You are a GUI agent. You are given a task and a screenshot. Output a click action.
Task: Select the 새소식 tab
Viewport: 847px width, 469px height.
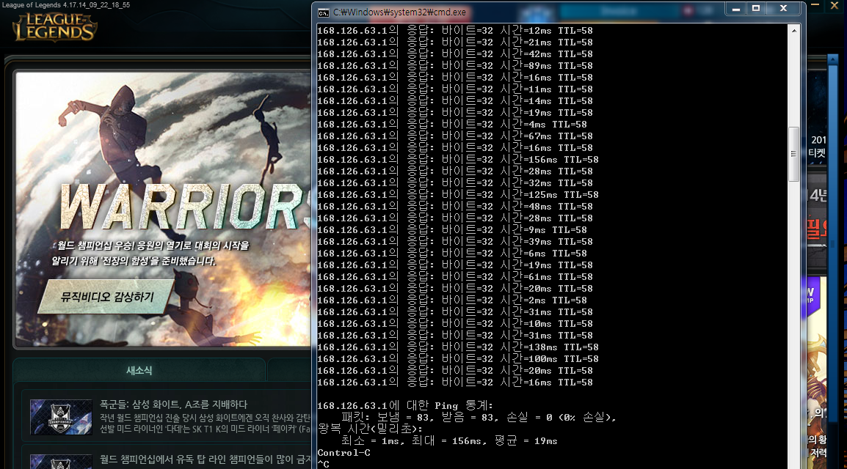click(139, 370)
